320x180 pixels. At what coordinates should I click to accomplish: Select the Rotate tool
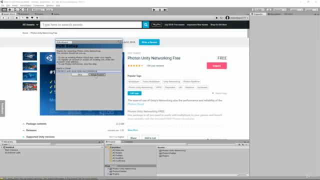pyautogui.click(x=15, y=10)
